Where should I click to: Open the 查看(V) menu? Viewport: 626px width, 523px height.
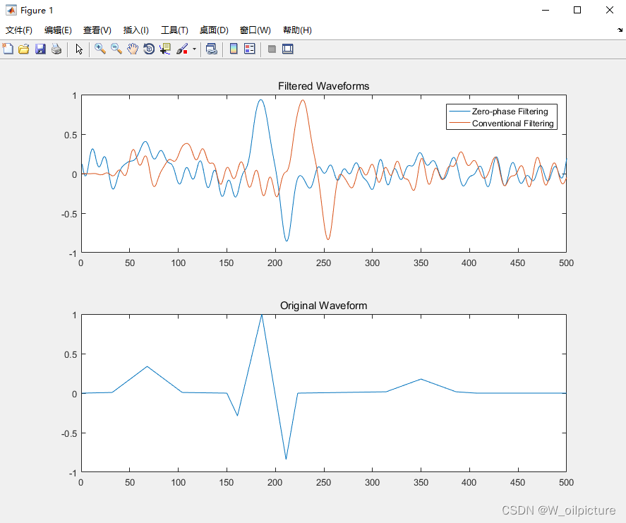pos(97,30)
